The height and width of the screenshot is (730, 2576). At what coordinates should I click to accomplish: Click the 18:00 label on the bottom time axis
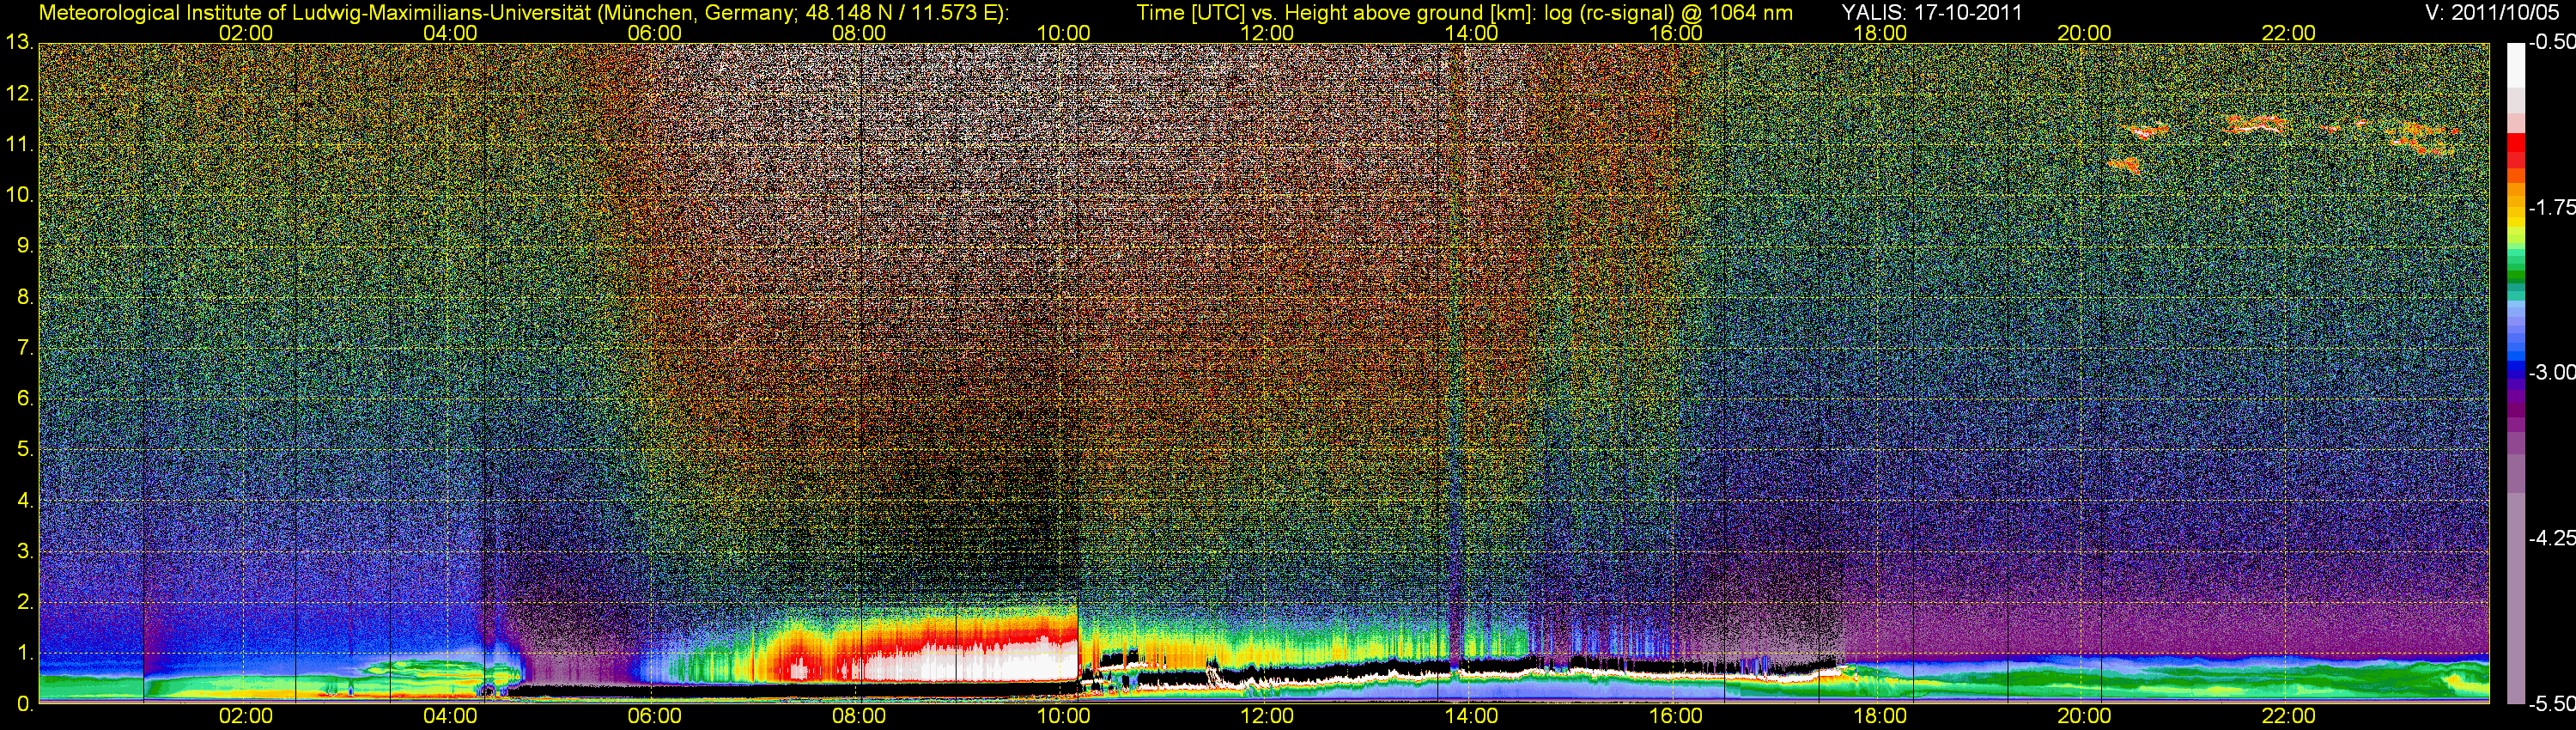[1880, 716]
